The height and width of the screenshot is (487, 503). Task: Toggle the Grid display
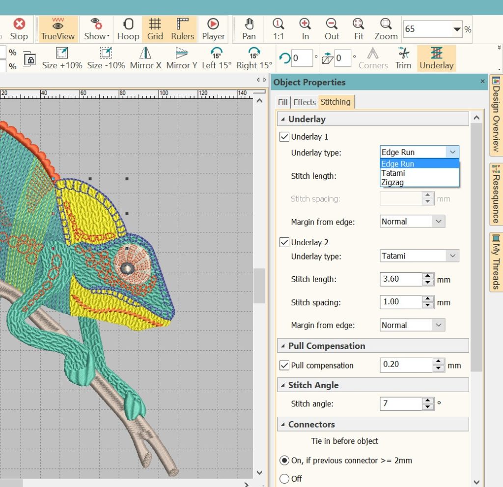pyautogui.click(x=155, y=29)
